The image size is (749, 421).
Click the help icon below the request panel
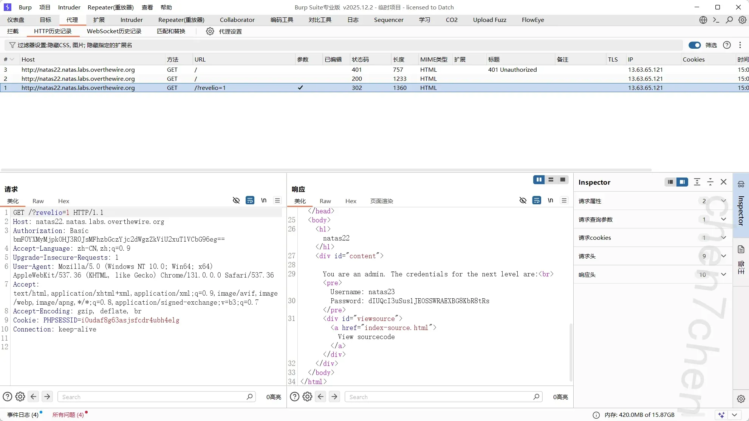[x=8, y=397]
